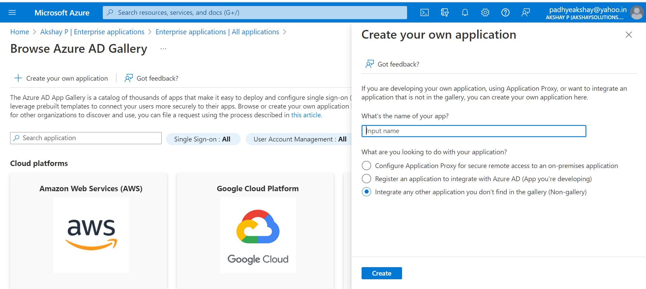Click the feedback icon in top bar
The width and height of the screenshot is (646, 289).
coord(525,13)
